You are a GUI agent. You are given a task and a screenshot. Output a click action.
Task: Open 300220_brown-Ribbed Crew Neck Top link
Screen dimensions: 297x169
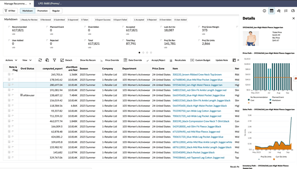coord(197,74)
